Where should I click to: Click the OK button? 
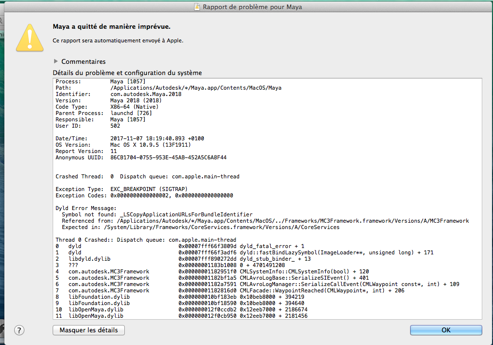[x=446, y=330]
